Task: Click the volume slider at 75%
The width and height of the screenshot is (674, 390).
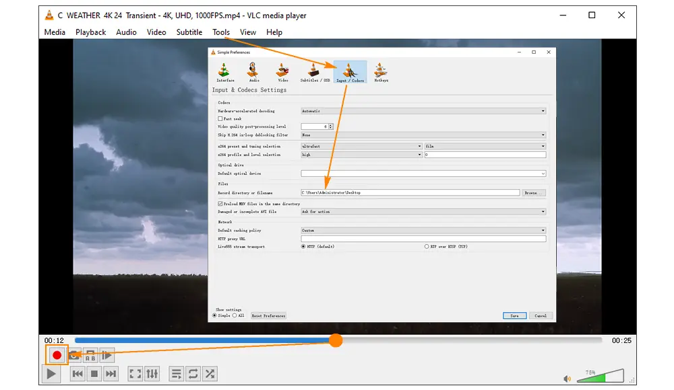Action: pos(600,375)
